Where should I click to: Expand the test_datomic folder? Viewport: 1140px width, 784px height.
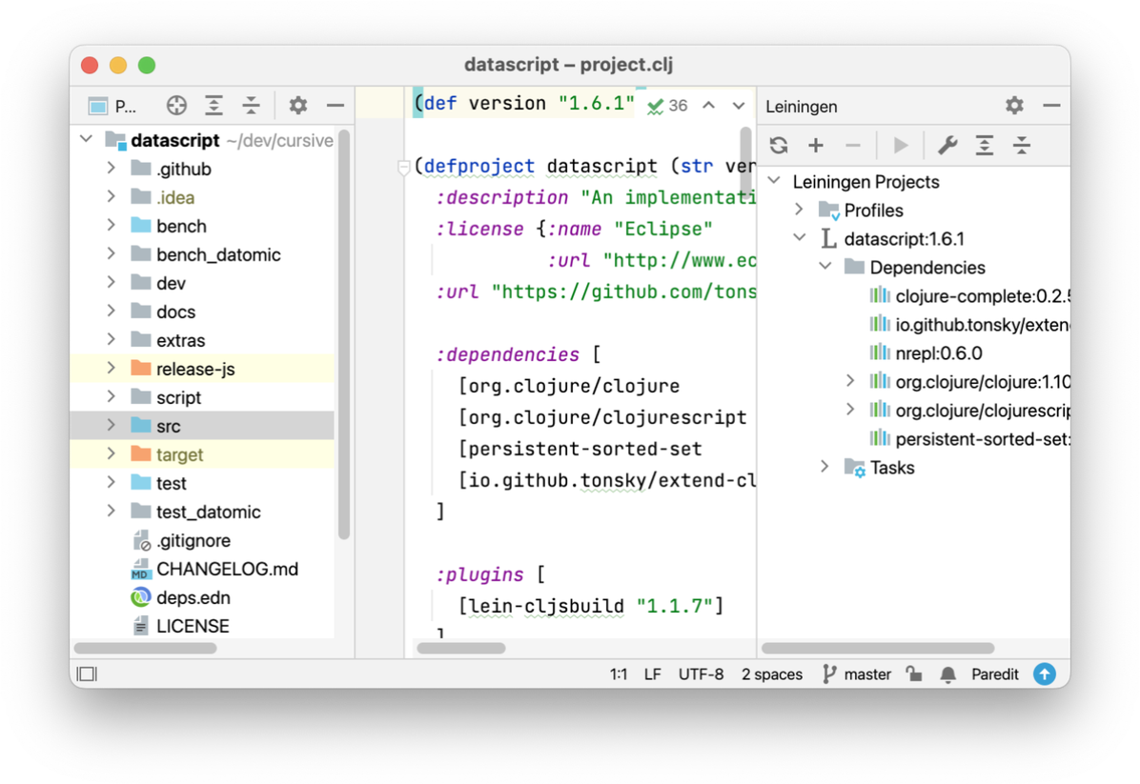point(112,511)
